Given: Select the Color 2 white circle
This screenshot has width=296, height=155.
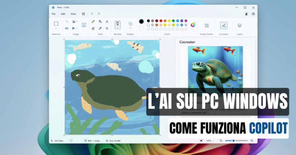Looking at the screenshot, I should coord(141,28).
